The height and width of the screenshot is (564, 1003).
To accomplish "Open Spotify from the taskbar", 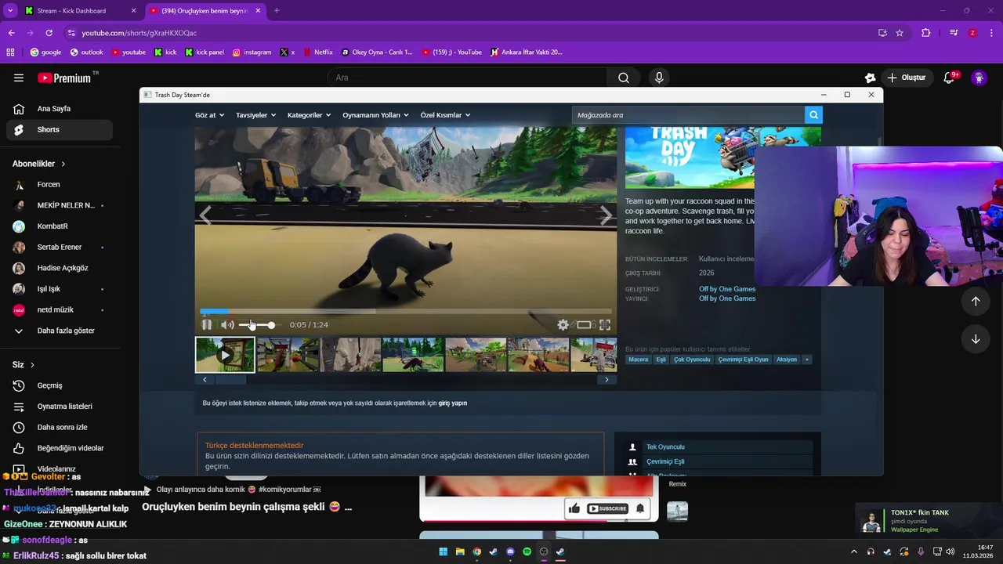I will 527,551.
